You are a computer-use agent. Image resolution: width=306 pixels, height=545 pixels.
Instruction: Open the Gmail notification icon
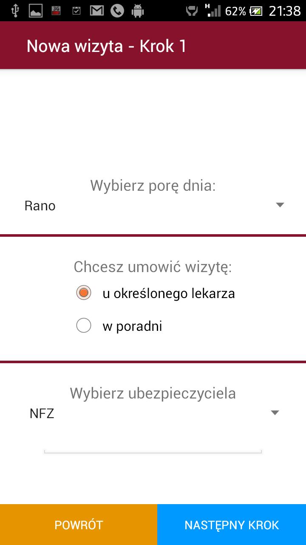pyautogui.click(x=97, y=11)
